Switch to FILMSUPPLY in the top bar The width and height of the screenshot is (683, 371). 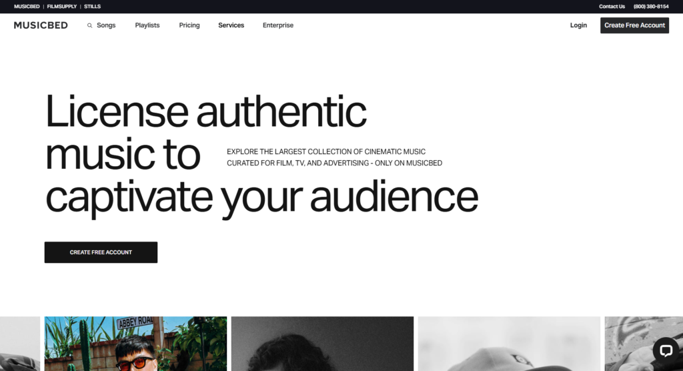point(62,7)
